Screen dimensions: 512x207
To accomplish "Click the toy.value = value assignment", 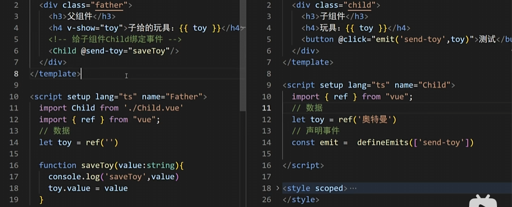I will 88,188.
